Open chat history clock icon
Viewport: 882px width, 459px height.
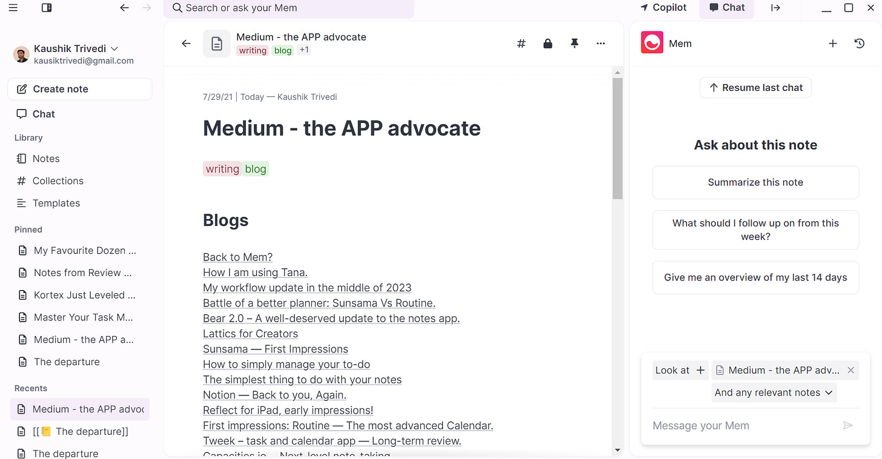pos(860,44)
